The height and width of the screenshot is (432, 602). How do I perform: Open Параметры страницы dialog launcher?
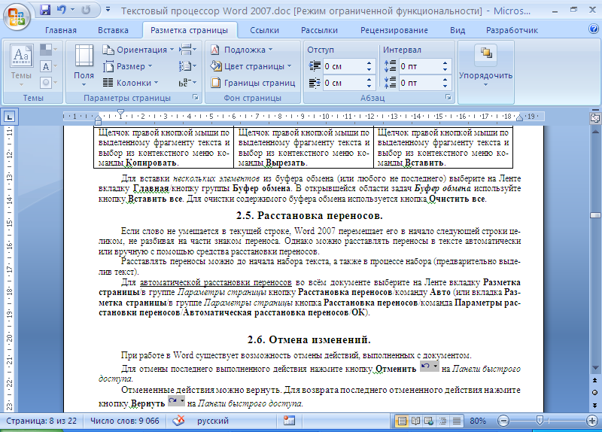pyautogui.click(x=196, y=98)
